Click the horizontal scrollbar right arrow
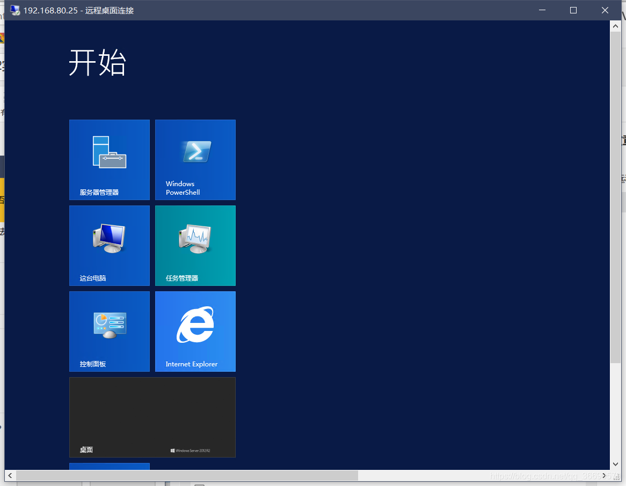Screen dimensions: 626x486 click(x=605, y=475)
